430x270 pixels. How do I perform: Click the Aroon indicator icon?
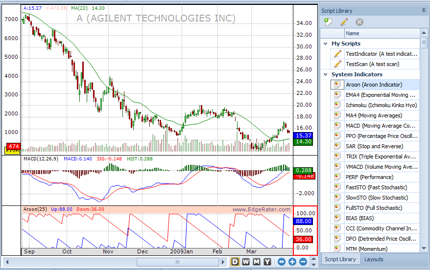click(x=337, y=85)
